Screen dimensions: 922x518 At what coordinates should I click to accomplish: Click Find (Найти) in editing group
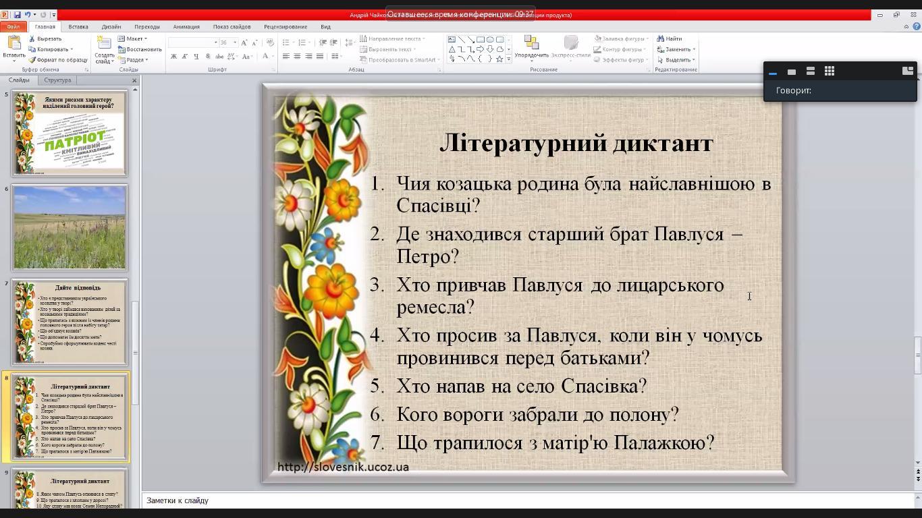pos(670,38)
